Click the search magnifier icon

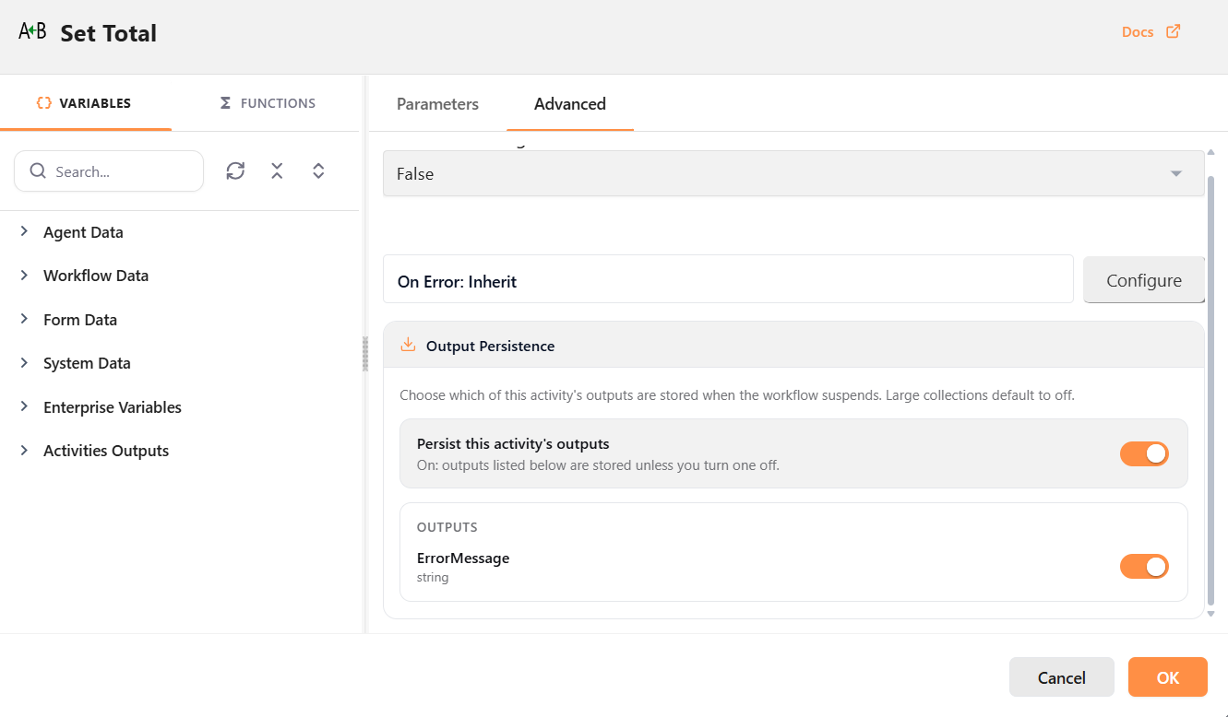(38, 171)
